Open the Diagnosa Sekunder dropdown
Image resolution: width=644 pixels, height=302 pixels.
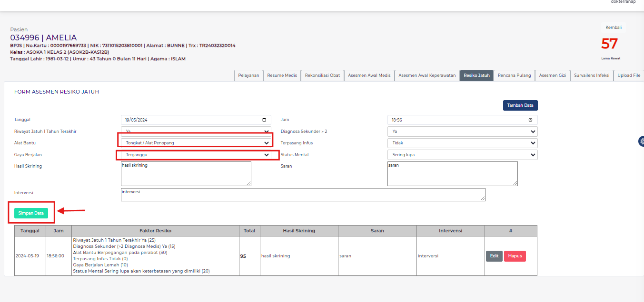(462, 132)
